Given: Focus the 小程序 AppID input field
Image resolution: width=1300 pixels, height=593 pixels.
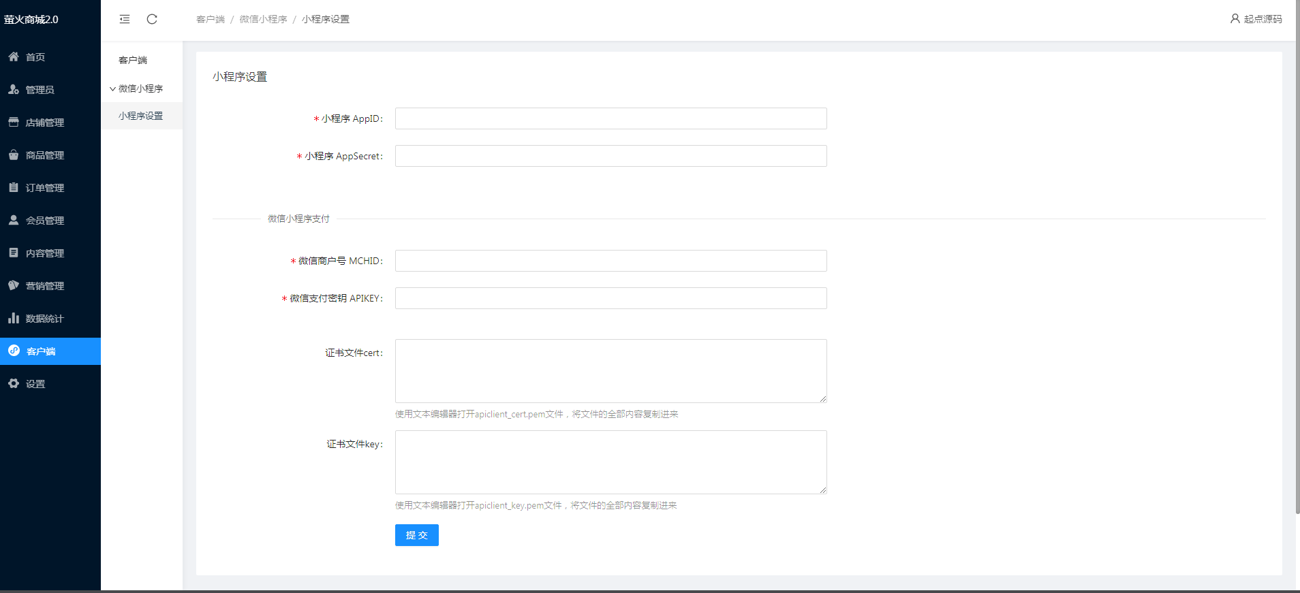Looking at the screenshot, I should [x=610, y=118].
